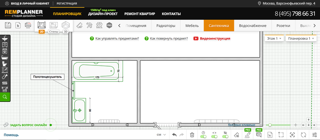Undo the last action
320x140 pixels.
point(174,135)
